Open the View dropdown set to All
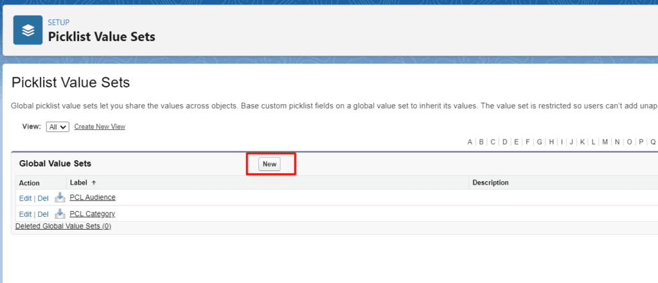Screen dimensions: 658x283 click(58, 127)
